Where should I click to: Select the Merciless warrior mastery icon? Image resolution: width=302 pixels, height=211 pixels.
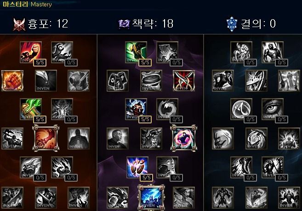(x=136, y=109)
